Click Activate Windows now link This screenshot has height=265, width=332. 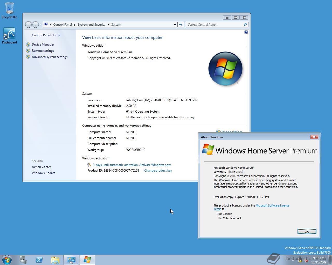click(155, 165)
